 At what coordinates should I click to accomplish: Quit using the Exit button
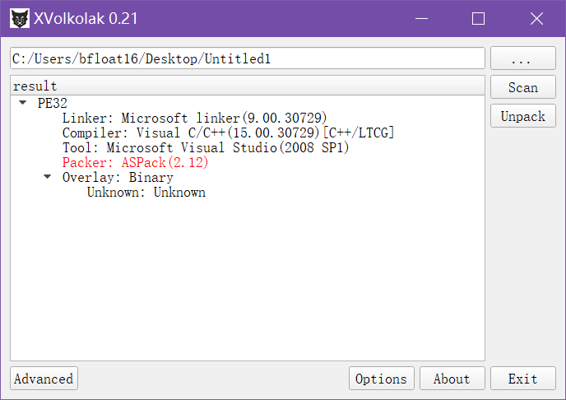pyautogui.click(x=522, y=379)
